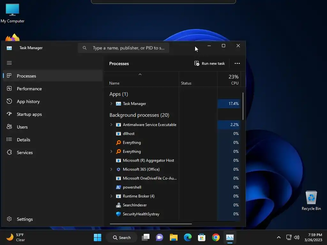The width and height of the screenshot is (327, 245).
Task: Open the three-dot more options menu
Action: coord(237,63)
